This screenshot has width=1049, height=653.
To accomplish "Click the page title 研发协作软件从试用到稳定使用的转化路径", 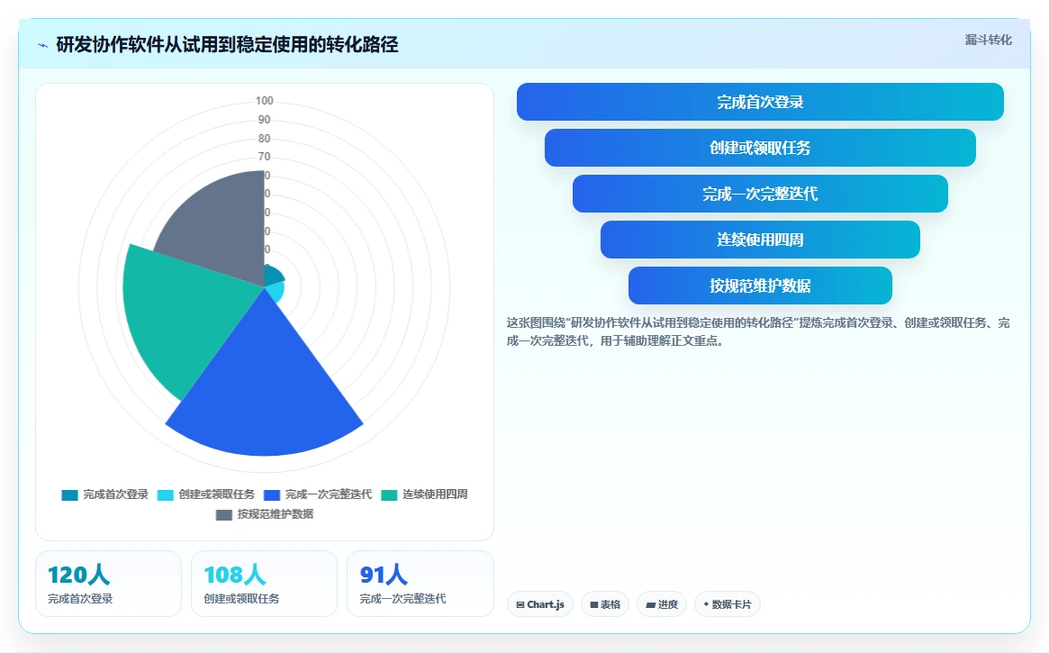I will (x=228, y=45).
